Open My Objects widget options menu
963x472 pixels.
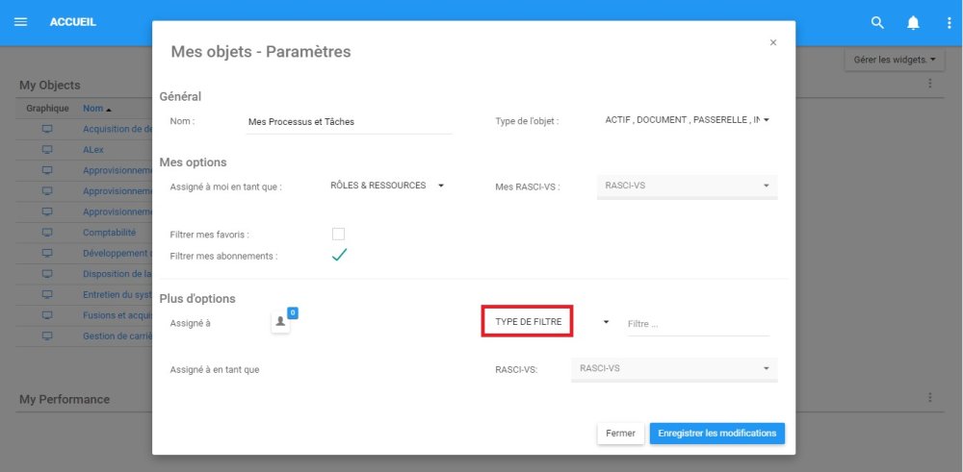930,84
